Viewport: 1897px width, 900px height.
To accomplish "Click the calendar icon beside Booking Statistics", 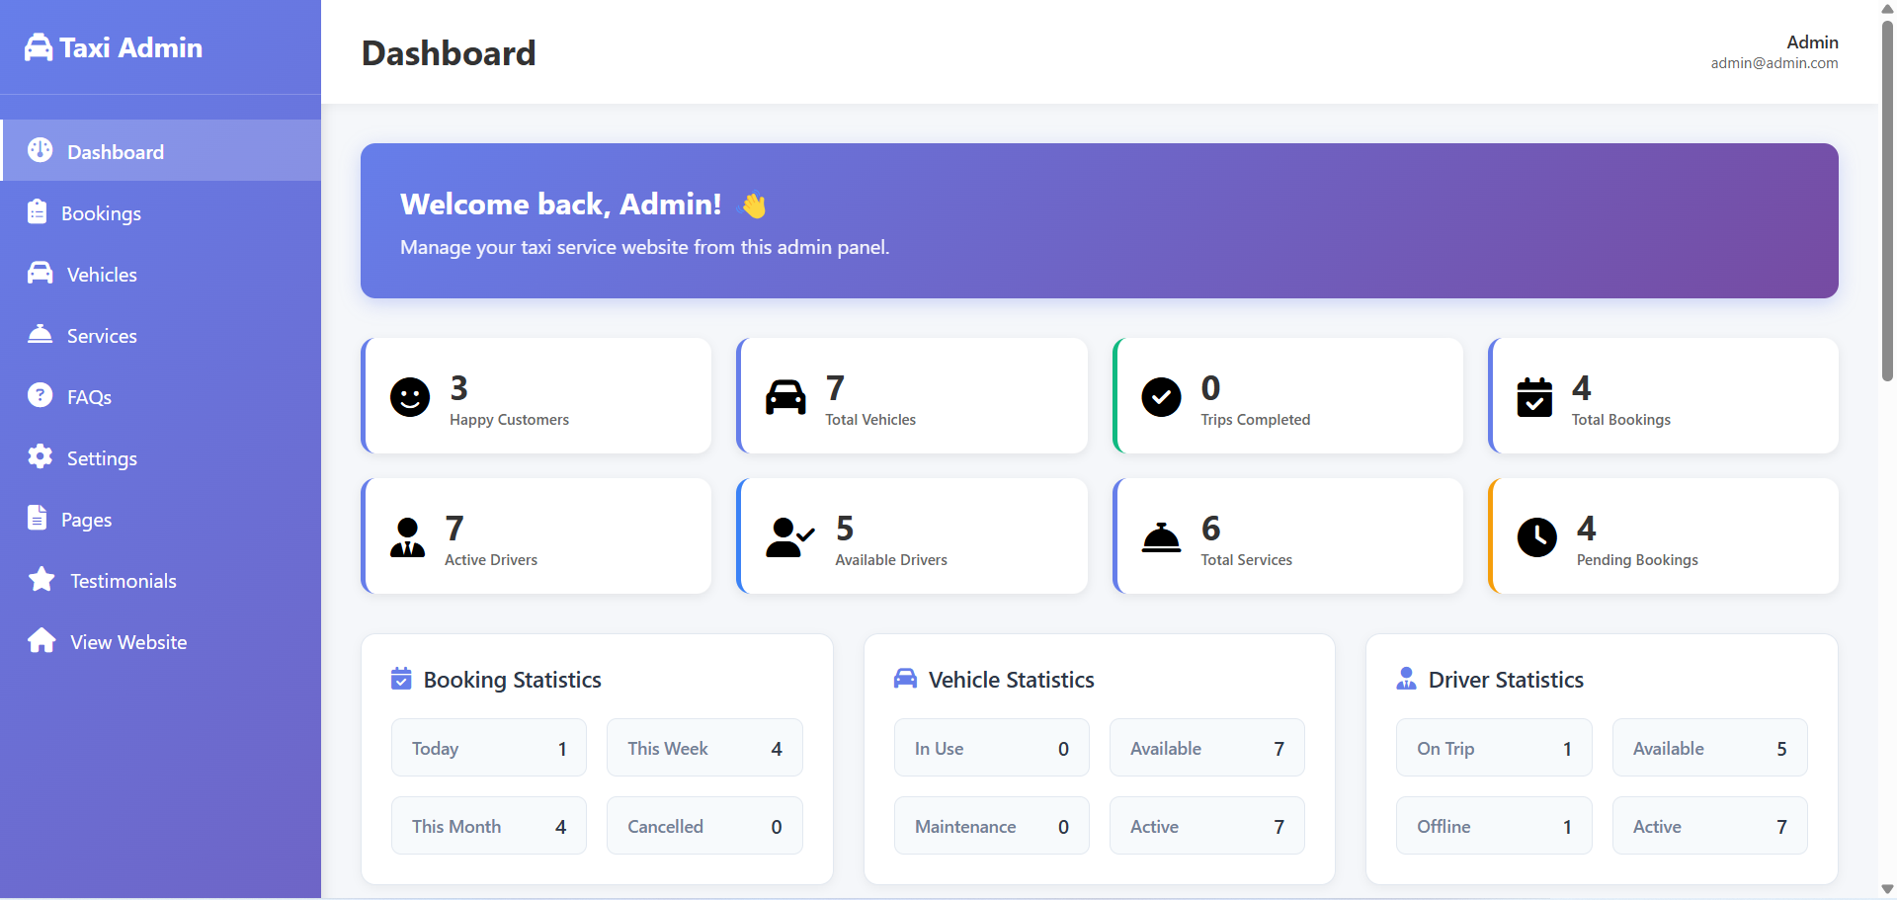I will tap(401, 679).
